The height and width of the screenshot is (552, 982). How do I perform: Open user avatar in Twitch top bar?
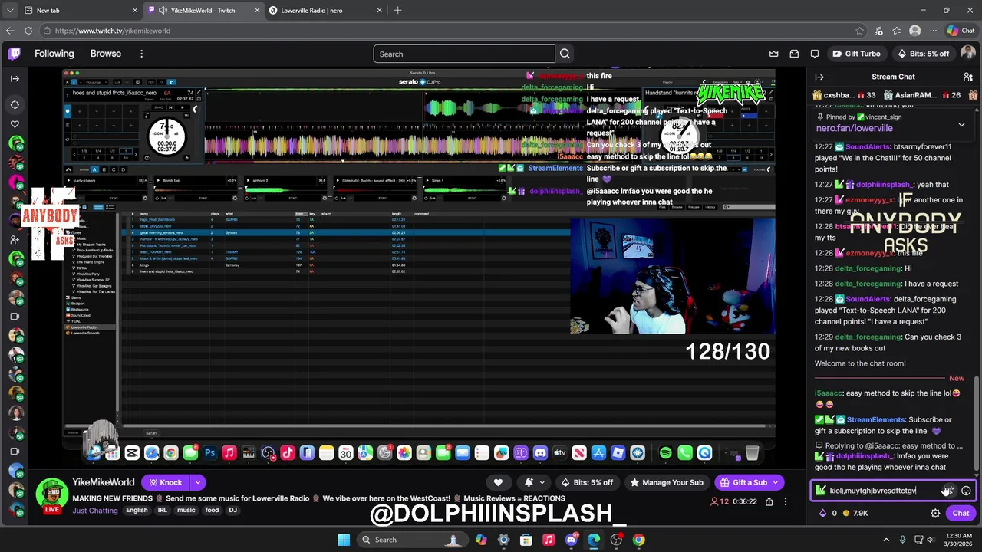coord(967,54)
